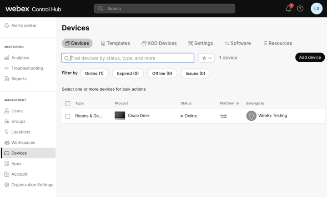Click the Cisco platform logo in device row
Viewport: 327px width, 197px height.
point(224,116)
